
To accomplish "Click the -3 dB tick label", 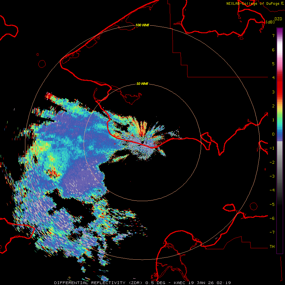I will [x=272, y=176].
